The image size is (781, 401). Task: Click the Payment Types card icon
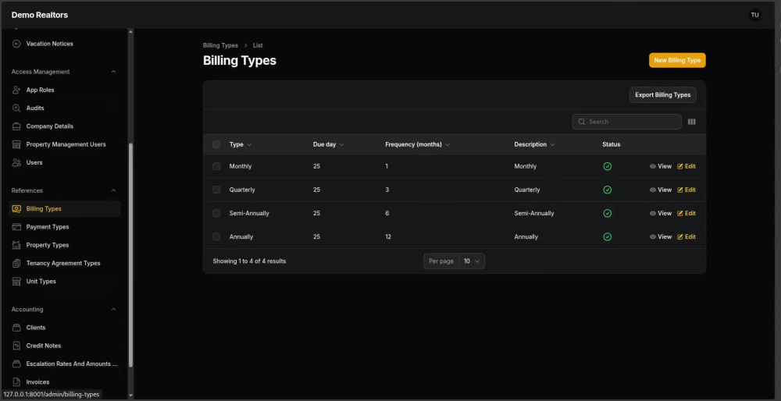pos(16,227)
